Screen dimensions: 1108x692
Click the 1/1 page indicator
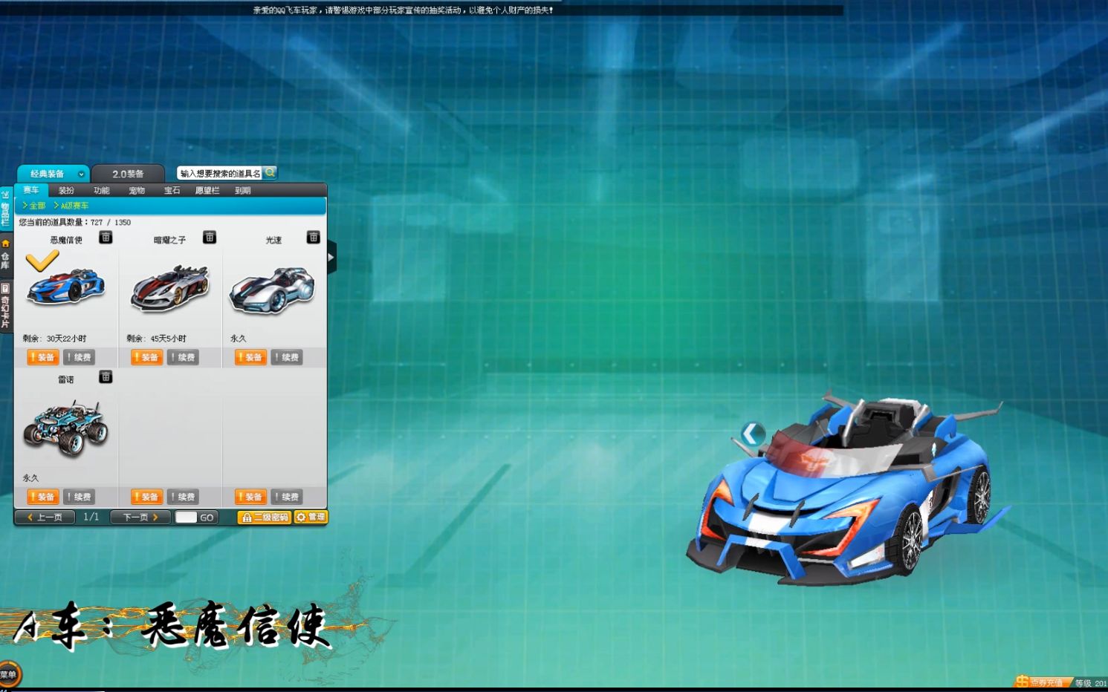[x=91, y=517]
